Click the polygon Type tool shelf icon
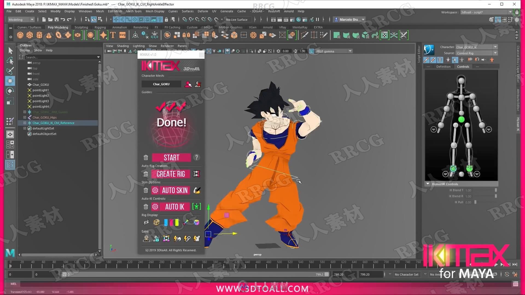 113,35
